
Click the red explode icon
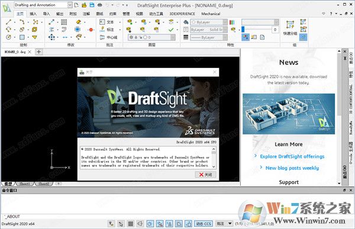tap(91, 30)
